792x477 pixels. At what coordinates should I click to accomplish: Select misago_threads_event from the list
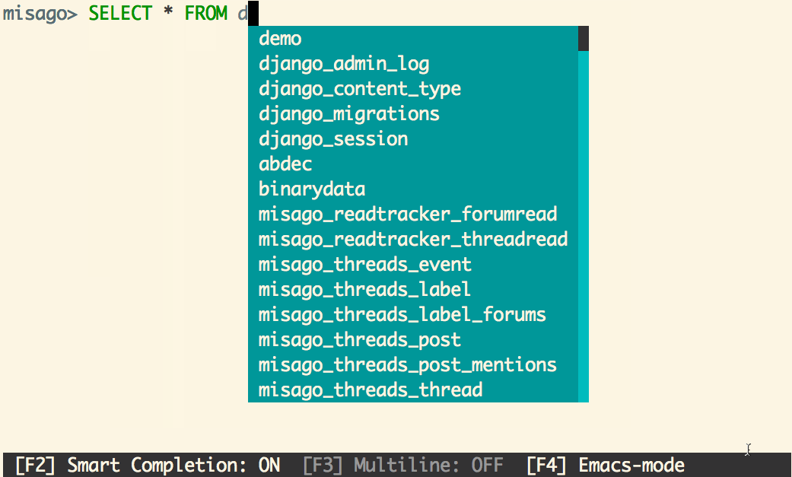click(413, 264)
